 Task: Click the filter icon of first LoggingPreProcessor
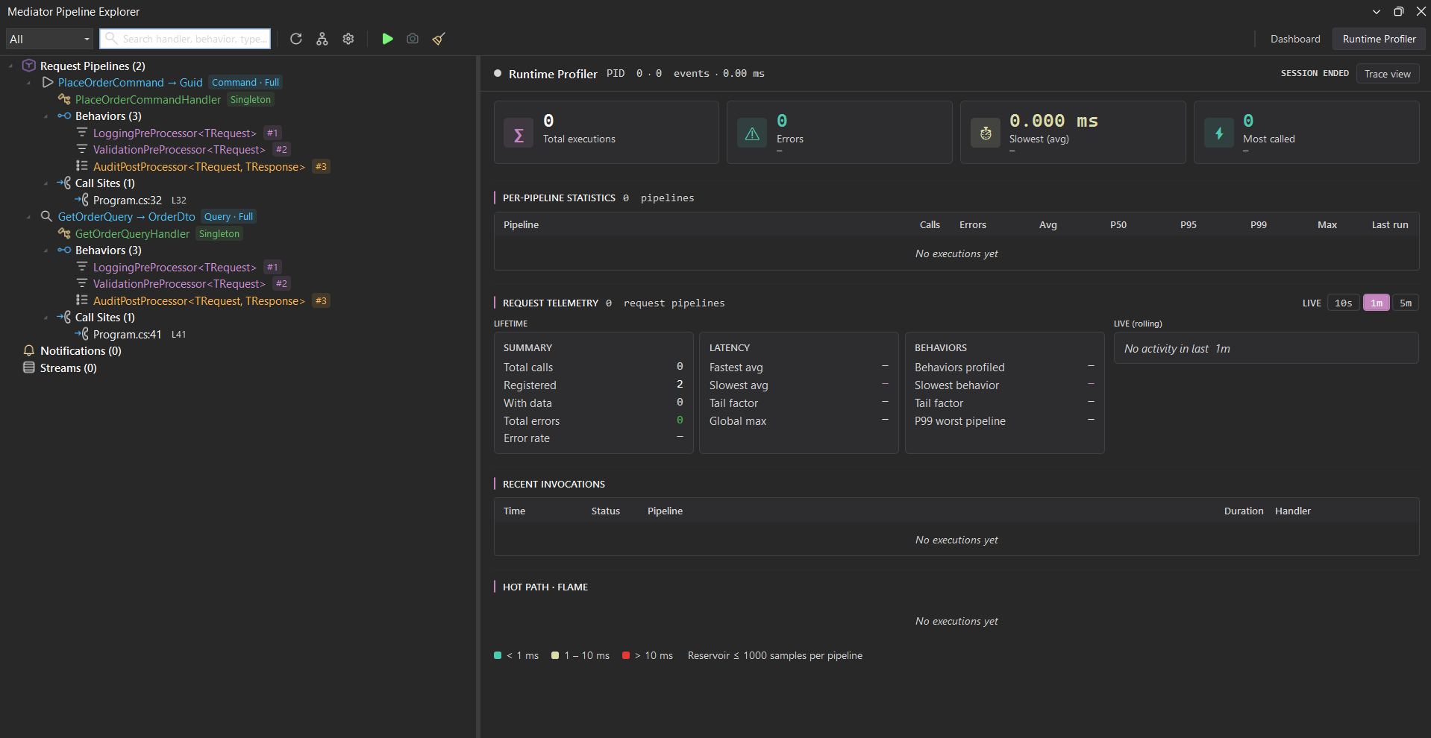click(x=82, y=133)
